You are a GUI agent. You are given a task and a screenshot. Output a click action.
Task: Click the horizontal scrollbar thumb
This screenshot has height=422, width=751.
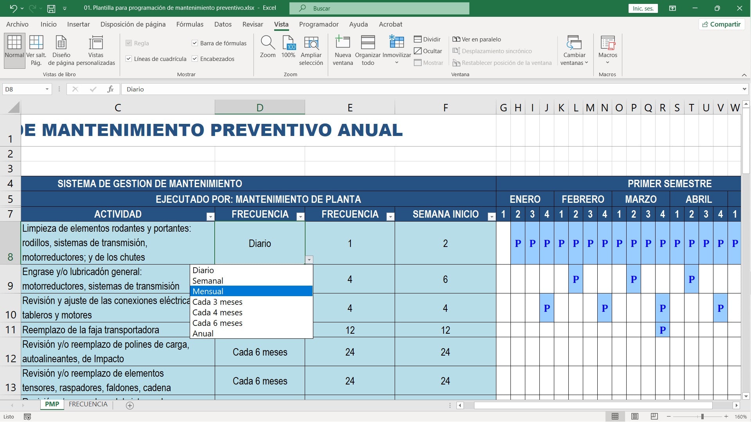pos(593,406)
